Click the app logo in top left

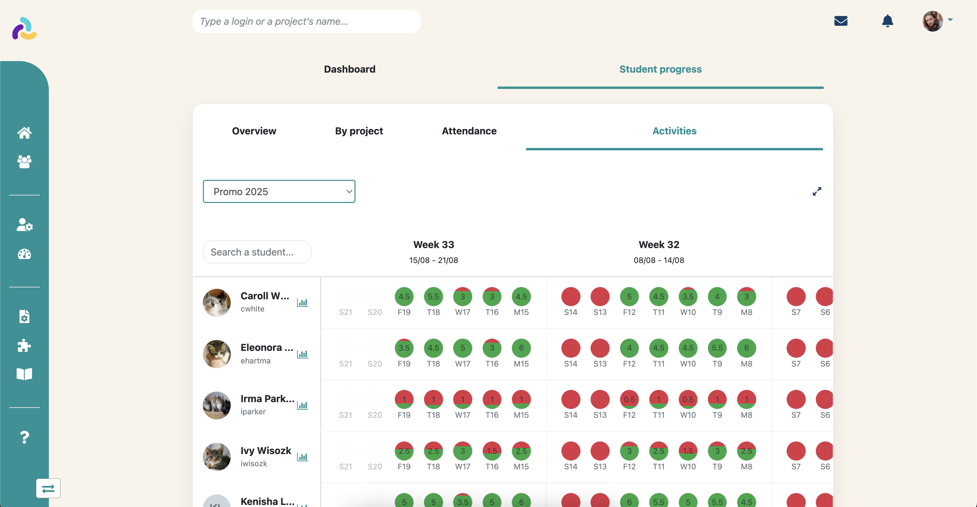point(24,29)
